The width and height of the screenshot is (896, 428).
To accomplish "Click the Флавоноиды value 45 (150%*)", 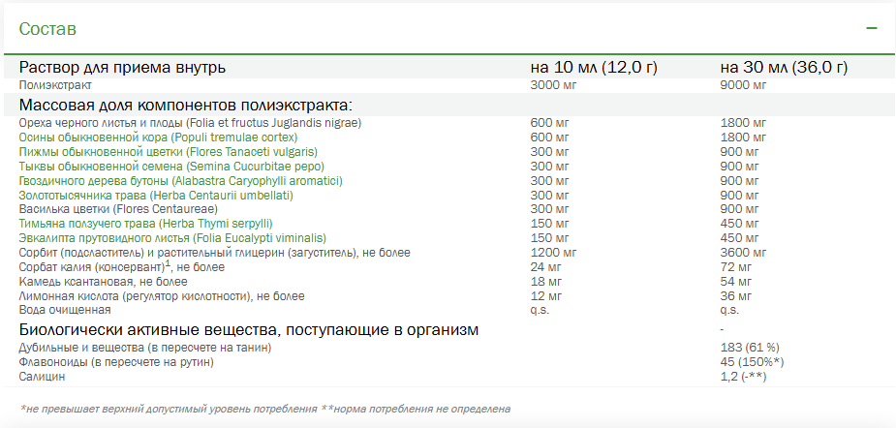I will click(754, 362).
